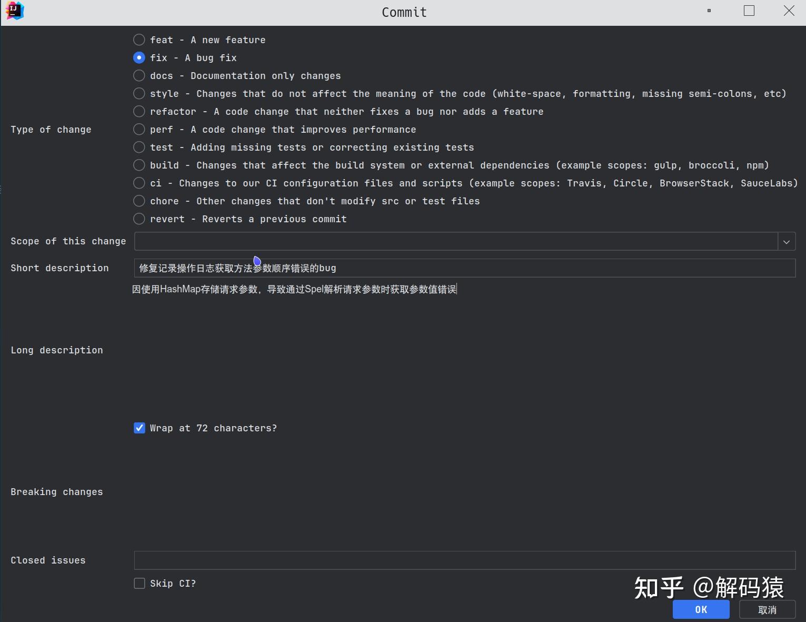This screenshot has width=806, height=622.
Task: Maximize the Commit dialog window
Action: tap(749, 11)
